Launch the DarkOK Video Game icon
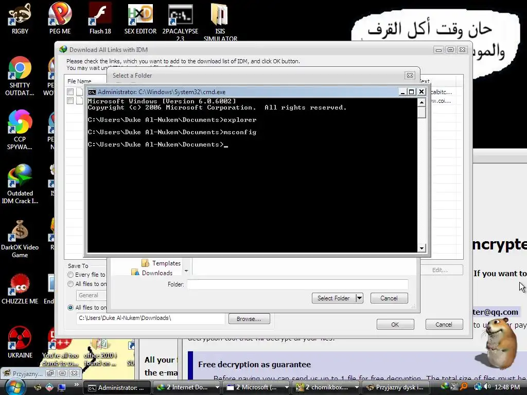 click(20, 239)
